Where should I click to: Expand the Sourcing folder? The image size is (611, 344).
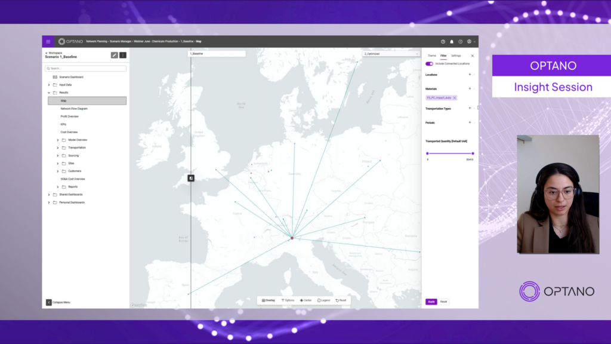point(58,156)
